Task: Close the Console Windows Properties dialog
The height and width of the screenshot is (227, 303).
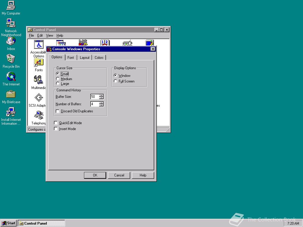Action: point(153,49)
